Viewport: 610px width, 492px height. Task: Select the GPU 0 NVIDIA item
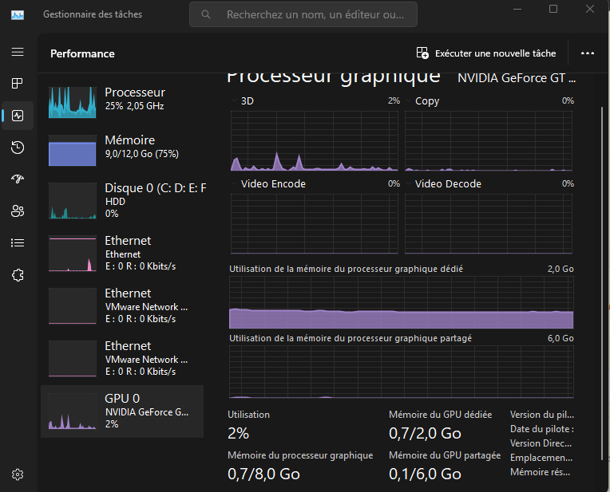(x=122, y=411)
